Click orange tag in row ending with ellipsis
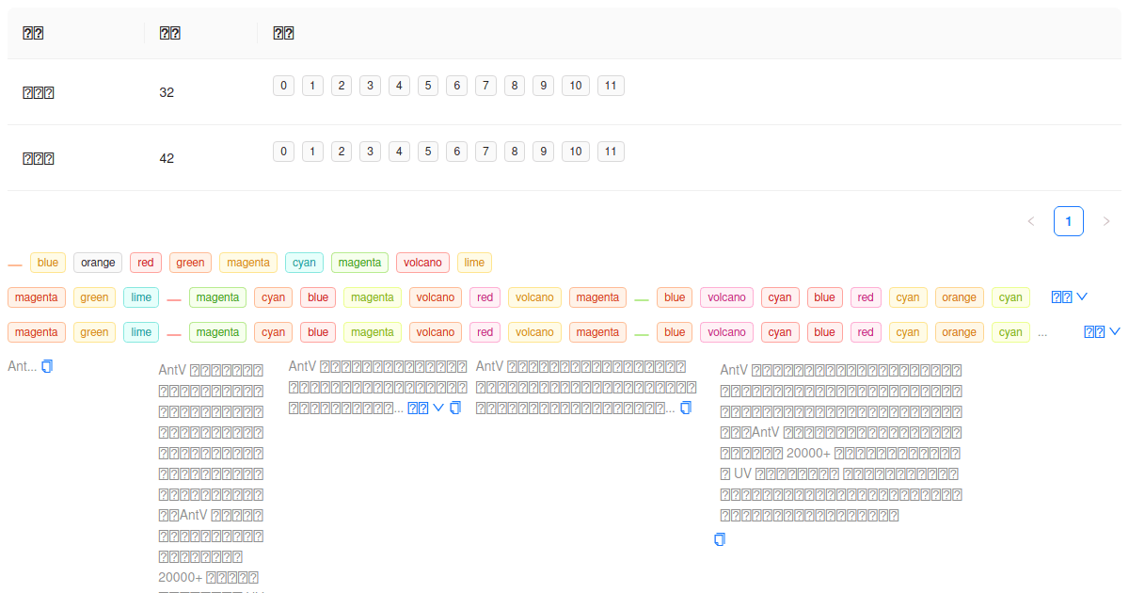This screenshot has height=593, width=1129. point(959,332)
